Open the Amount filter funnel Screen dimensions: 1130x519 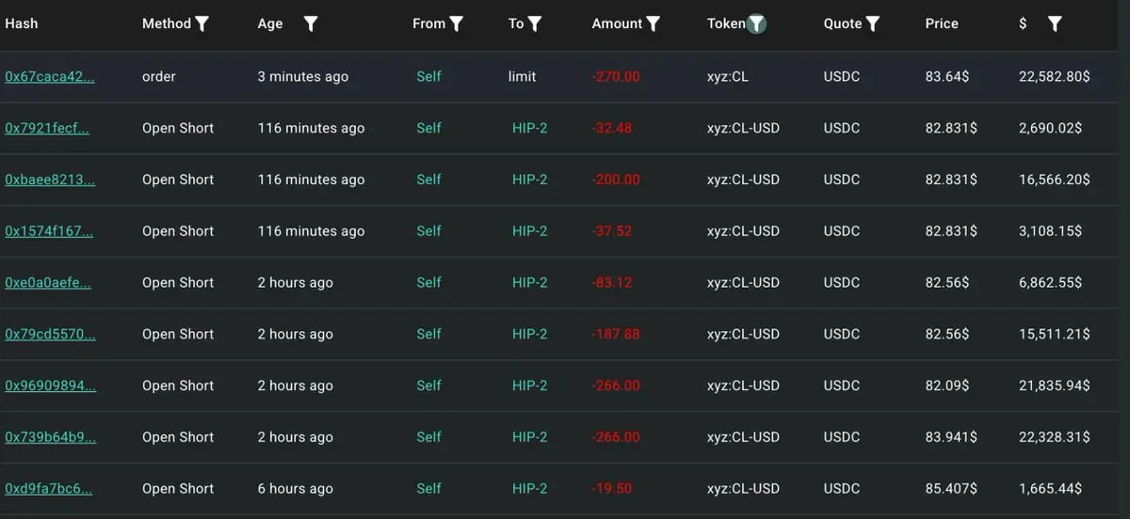click(654, 24)
